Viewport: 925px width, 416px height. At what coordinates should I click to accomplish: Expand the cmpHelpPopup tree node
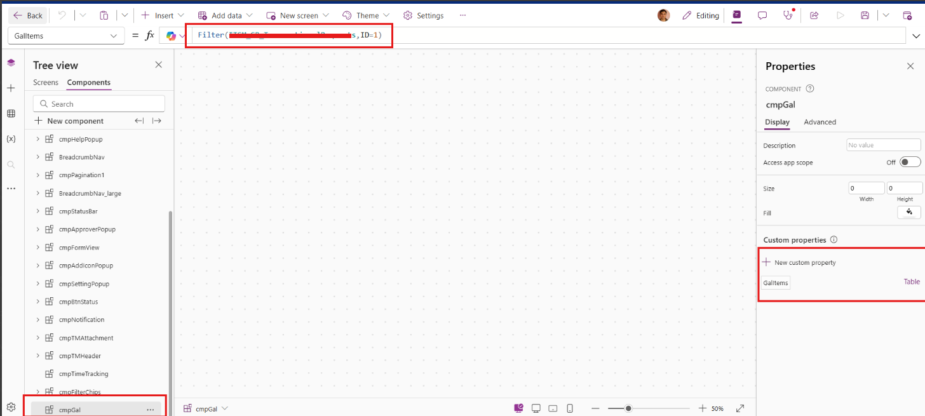tap(37, 139)
